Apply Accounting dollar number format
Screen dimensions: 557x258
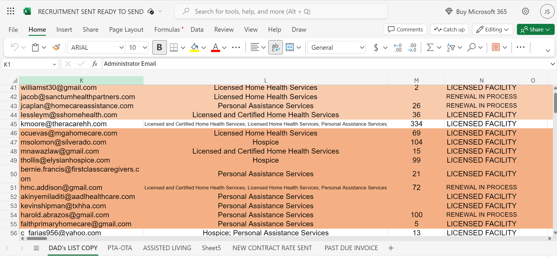(x=376, y=47)
